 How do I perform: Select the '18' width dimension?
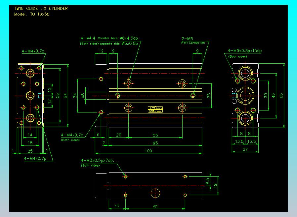click(x=30, y=142)
